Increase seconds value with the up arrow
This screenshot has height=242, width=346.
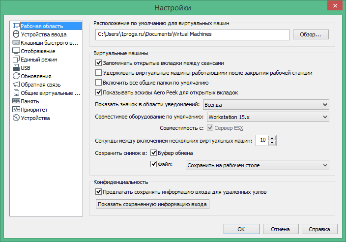tap(273, 138)
